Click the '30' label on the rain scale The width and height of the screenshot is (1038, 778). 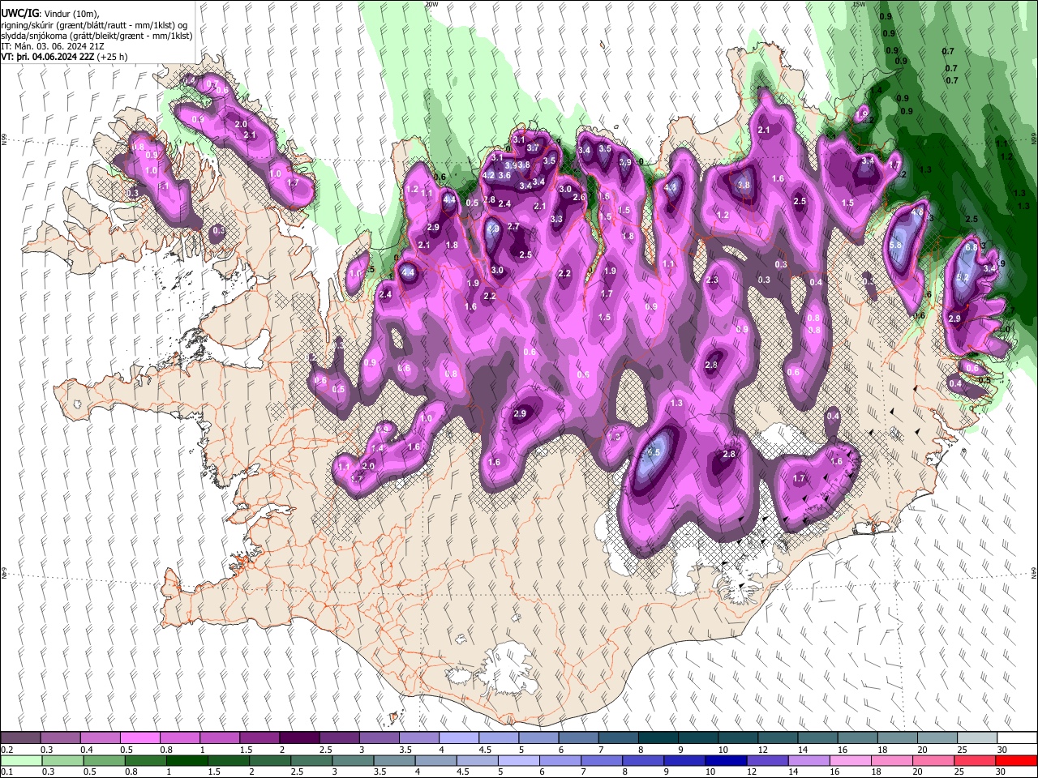point(1001,772)
